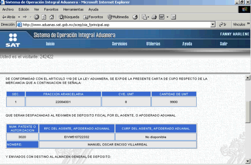Open the Edición menu
Screen dimensions: 251x165
(24, 10)
